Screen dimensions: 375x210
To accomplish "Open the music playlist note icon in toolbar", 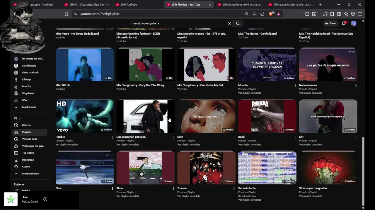I will pos(325,14).
